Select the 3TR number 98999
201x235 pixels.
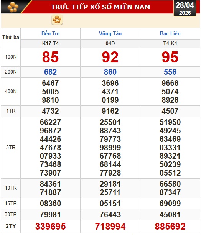pyautogui.click(x=110, y=148)
